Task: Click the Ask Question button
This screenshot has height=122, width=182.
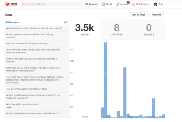Action: 91,4
